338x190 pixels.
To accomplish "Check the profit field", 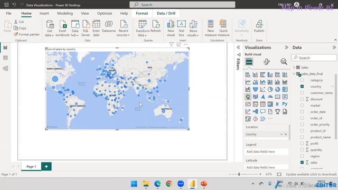I will coord(302,144).
